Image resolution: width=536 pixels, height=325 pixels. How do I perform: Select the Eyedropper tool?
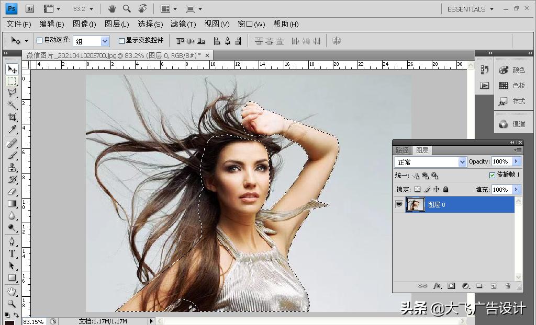coord(12,130)
